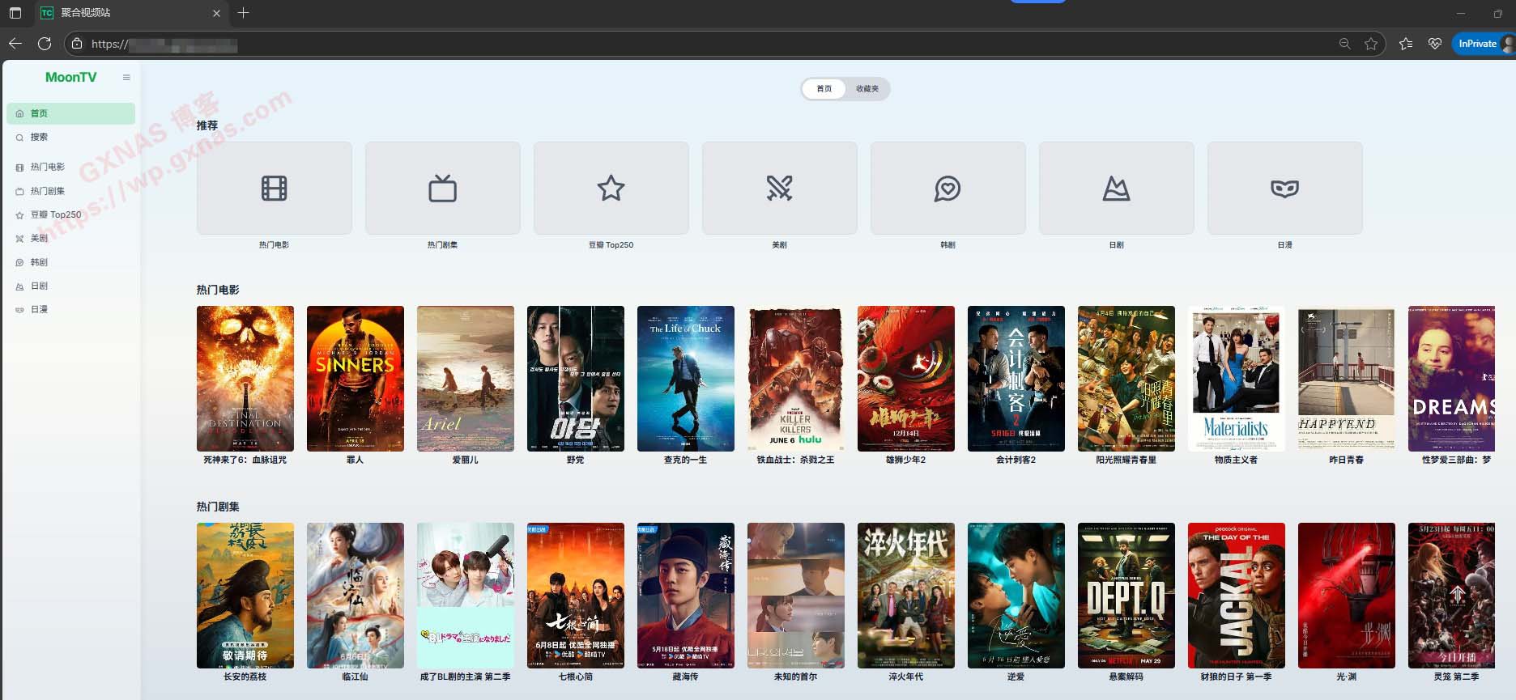Viewport: 1516px width, 700px height.
Task: Open the 悬案解码 Dept. Q poster
Action: click(1126, 596)
